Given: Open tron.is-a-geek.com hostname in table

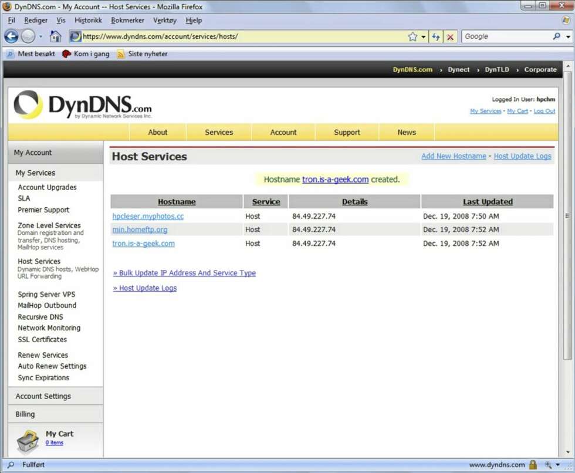Looking at the screenshot, I should click(143, 244).
